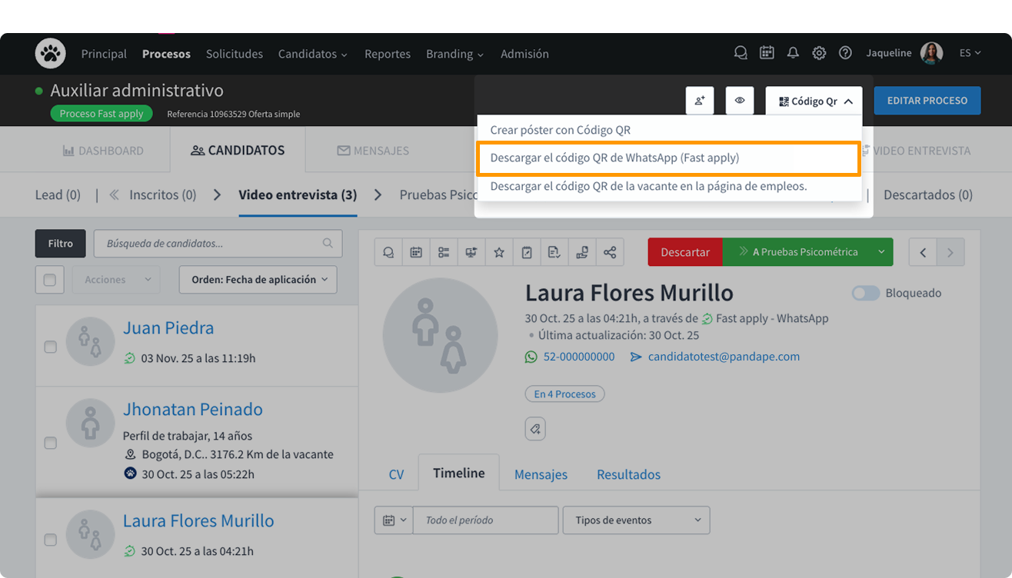This screenshot has height=578, width=1012.
Task: Click the EDITAR PROCESO button
Action: tap(927, 101)
